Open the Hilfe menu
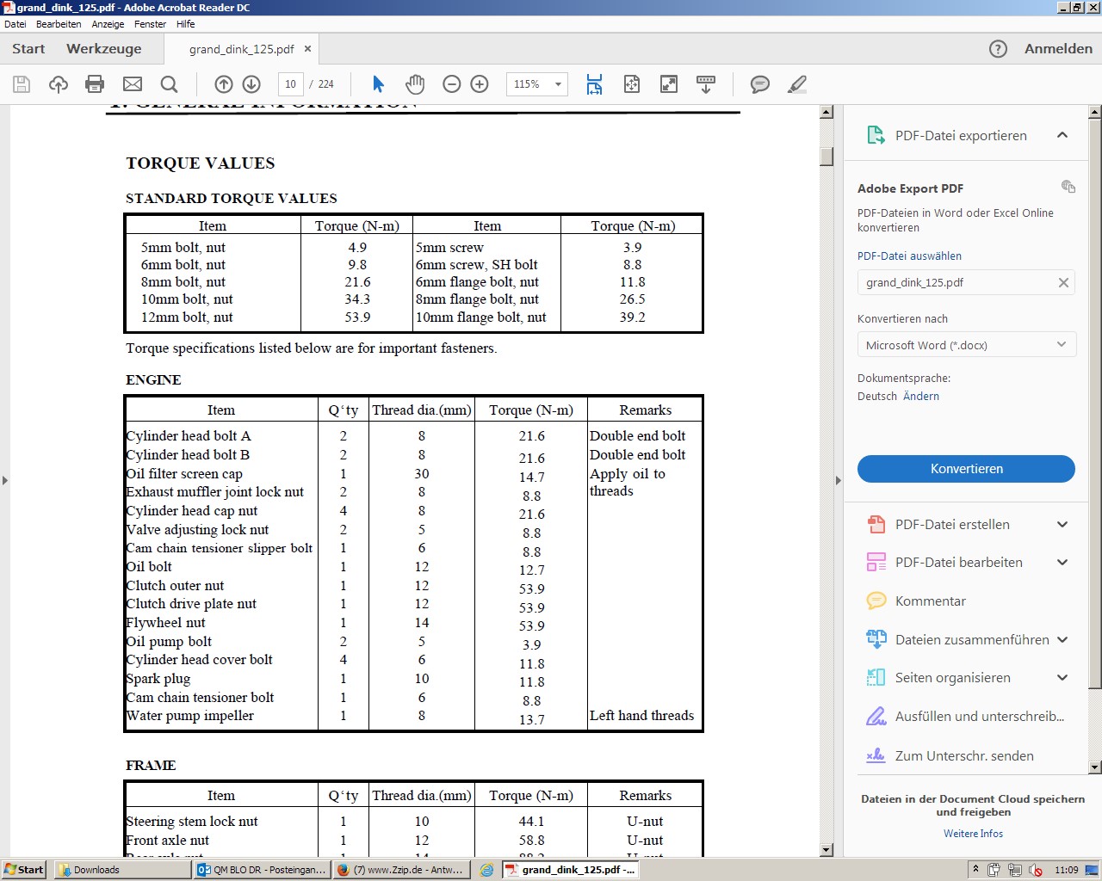The height and width of the screenshot is (881, 1102). click(x=186, y=24)
